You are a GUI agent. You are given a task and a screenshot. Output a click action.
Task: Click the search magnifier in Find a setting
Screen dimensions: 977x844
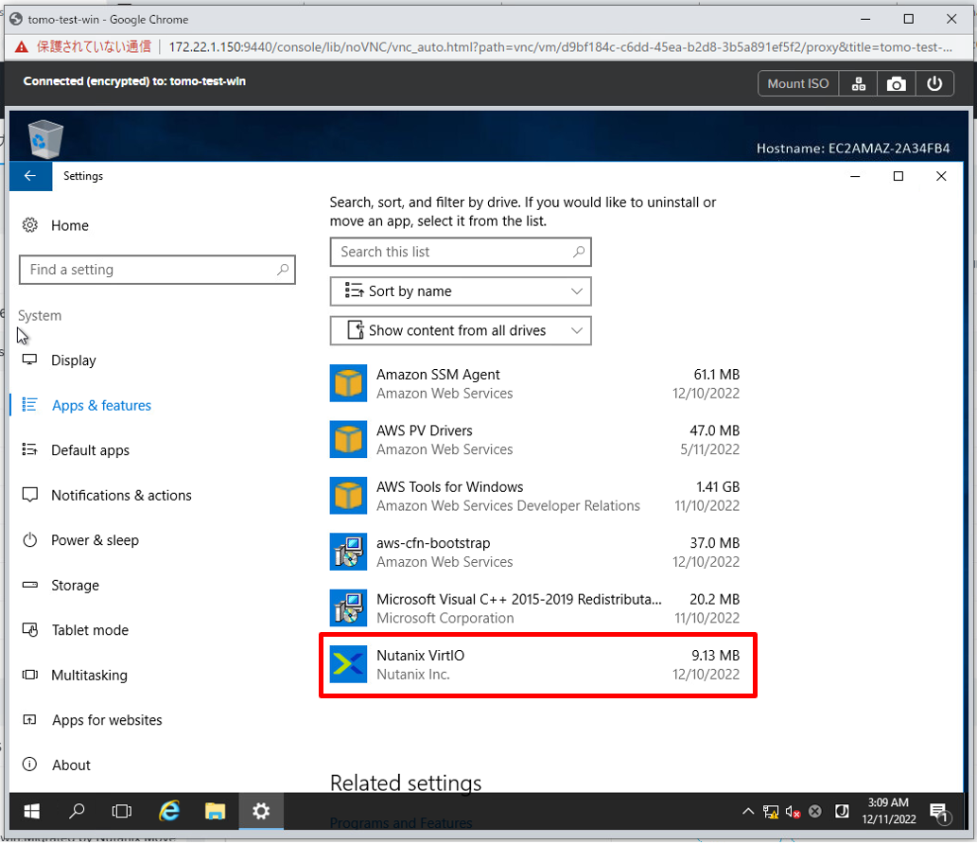click(x=283, y=270)
